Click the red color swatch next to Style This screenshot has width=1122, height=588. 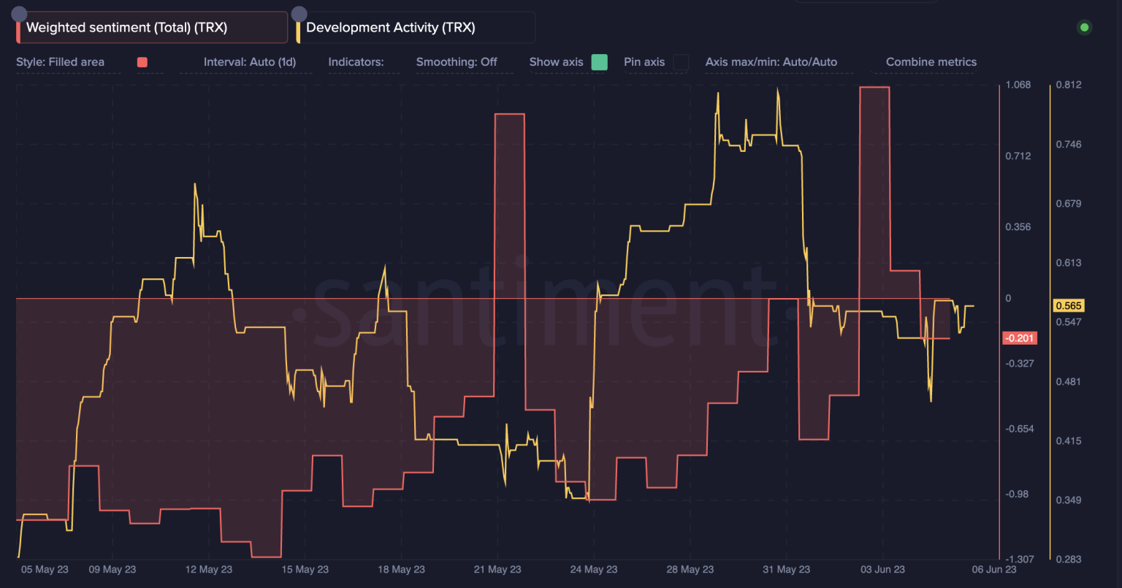tap(142, 62)
